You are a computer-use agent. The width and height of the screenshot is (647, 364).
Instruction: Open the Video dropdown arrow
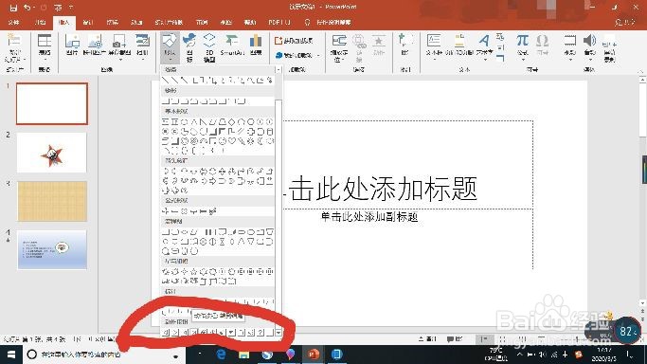pyautogui.click(x=570, y=60)
